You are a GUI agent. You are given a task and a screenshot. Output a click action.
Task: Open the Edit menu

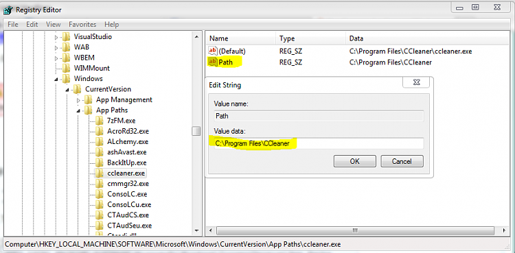32,24
